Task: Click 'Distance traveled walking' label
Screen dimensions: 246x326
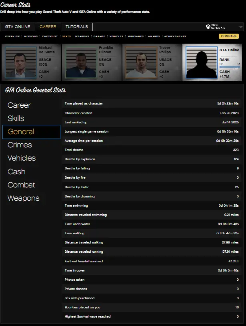Action: pyautogui.click(x=84, y=242)
